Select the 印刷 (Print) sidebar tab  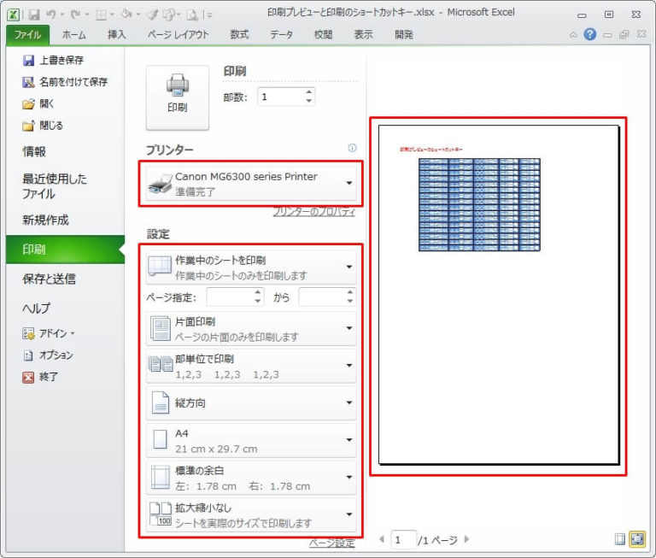coord(65,250)
